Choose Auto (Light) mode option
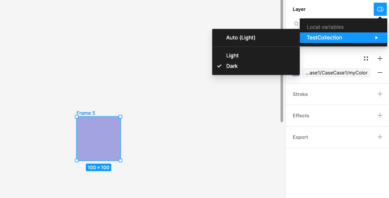 (x=241, y=38)
